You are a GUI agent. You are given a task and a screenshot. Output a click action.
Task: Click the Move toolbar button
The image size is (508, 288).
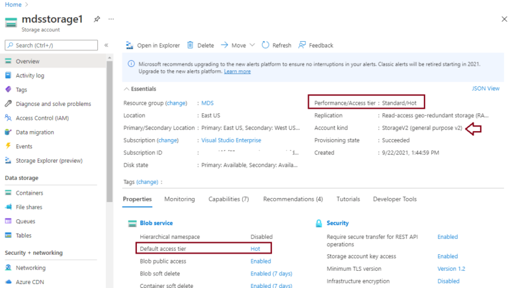click(x=238, y=45)
